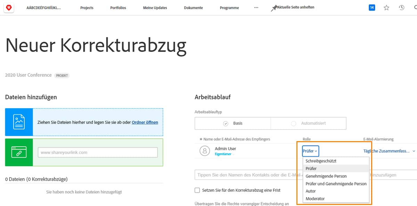Open the search icon top right
Screen dimensions: 417x206
pos(415,7)
